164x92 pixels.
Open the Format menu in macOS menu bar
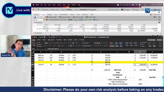(x=59, y=5)
